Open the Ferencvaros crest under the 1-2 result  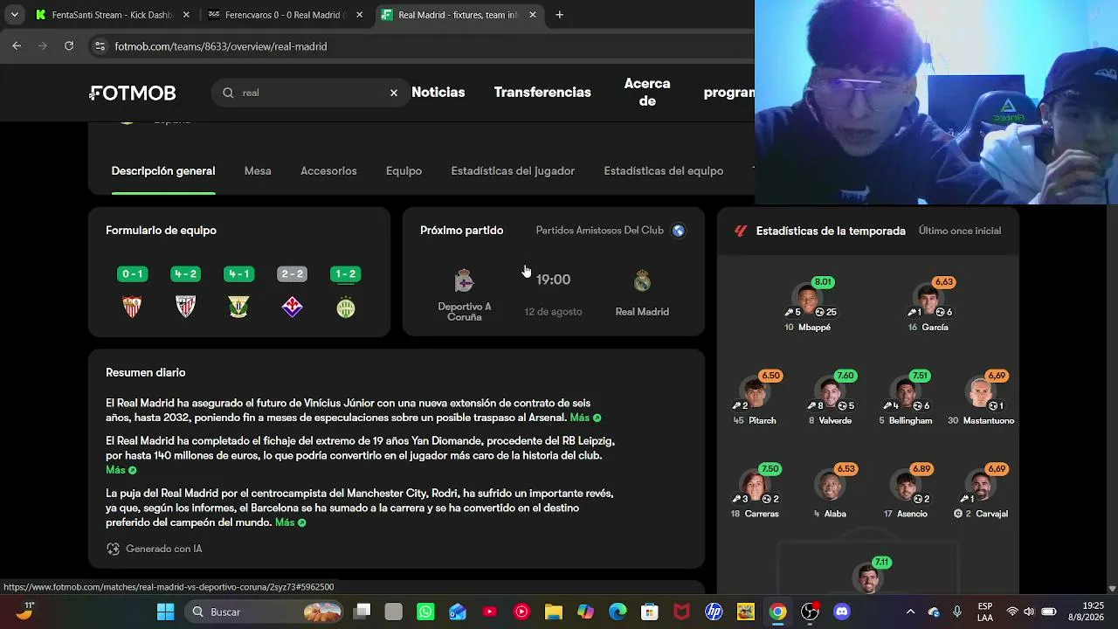coord(346,307)
